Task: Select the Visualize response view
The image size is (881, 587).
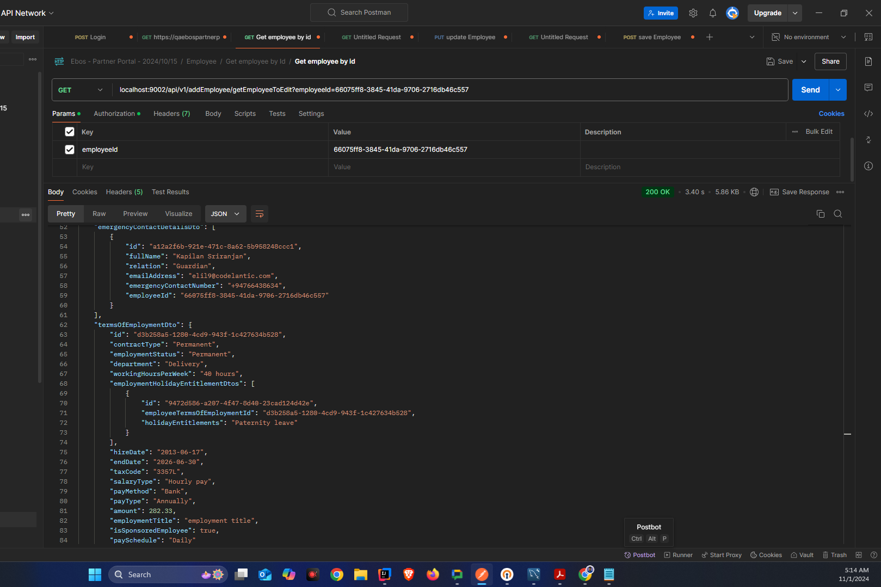Action: [178, 214]
